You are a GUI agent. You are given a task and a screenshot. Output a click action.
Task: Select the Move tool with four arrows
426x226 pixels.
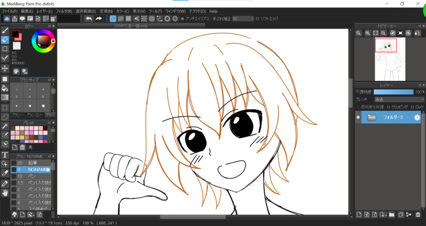coord(5,68)
